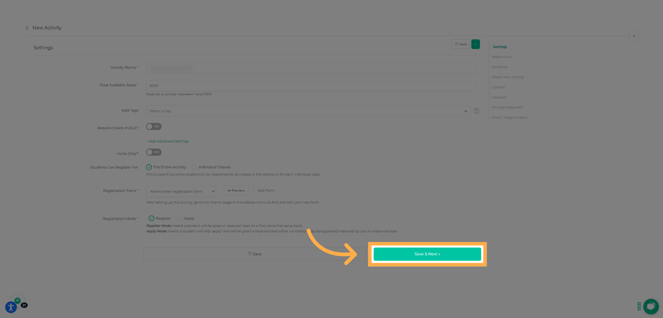Go to the Restrictions section
Screen dimensions: 663x318
pos(501,57)
